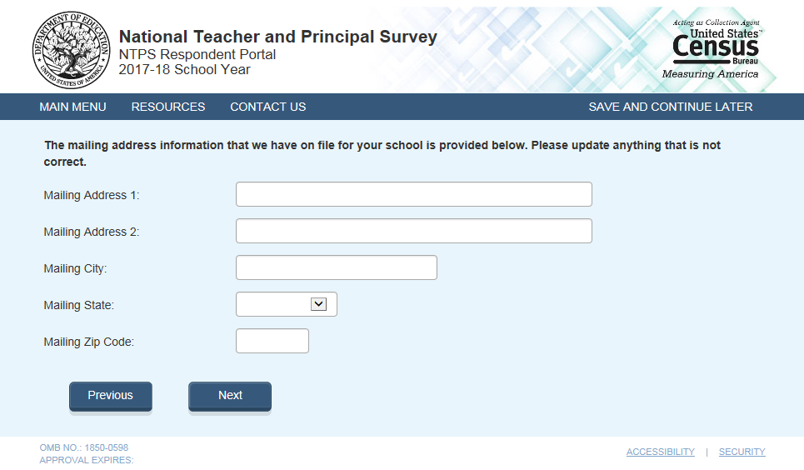
Task: Open the Resources menu item
Action: [x=168, y=107]
